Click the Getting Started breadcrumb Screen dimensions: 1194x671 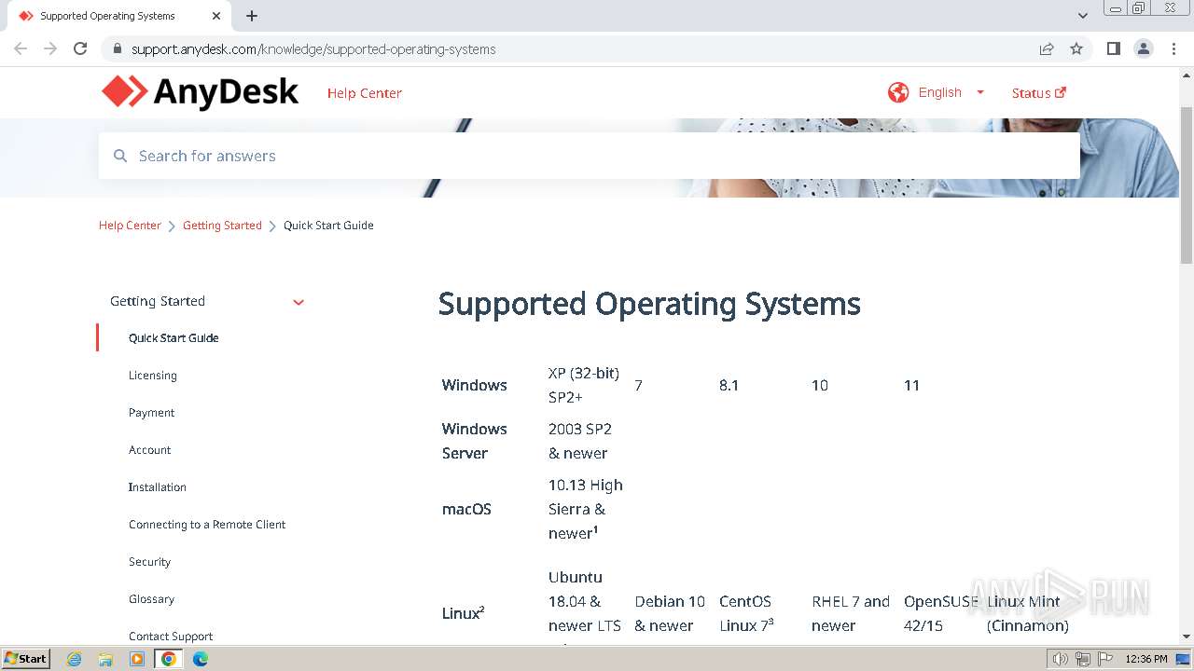[x=222, y=226]
